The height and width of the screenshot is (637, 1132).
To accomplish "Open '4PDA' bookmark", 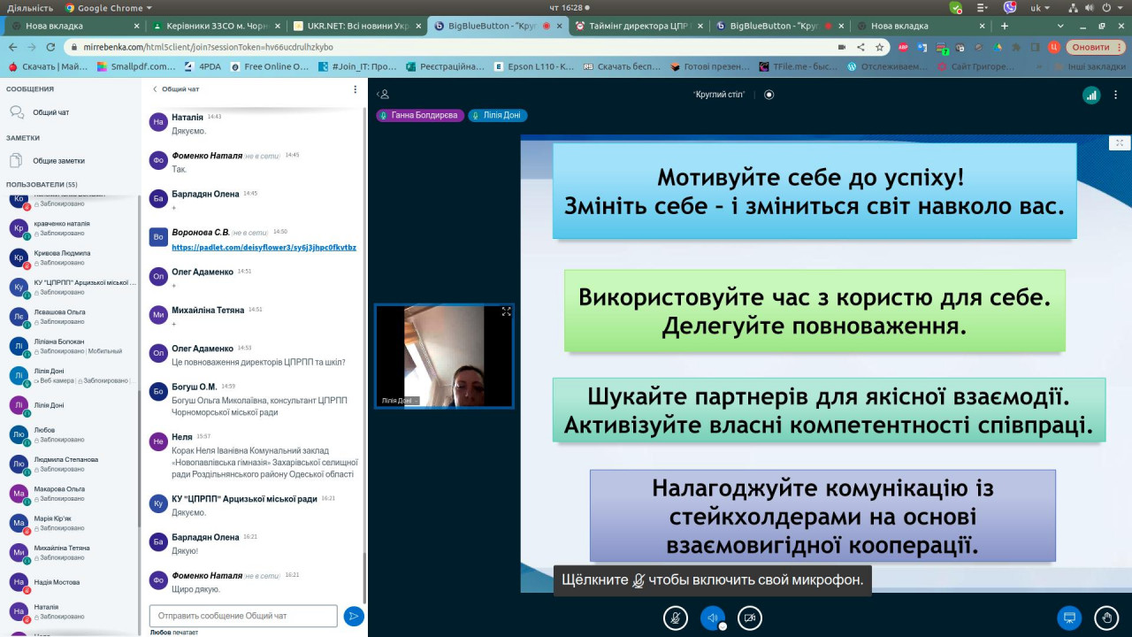I will click(x=203, y=66).
